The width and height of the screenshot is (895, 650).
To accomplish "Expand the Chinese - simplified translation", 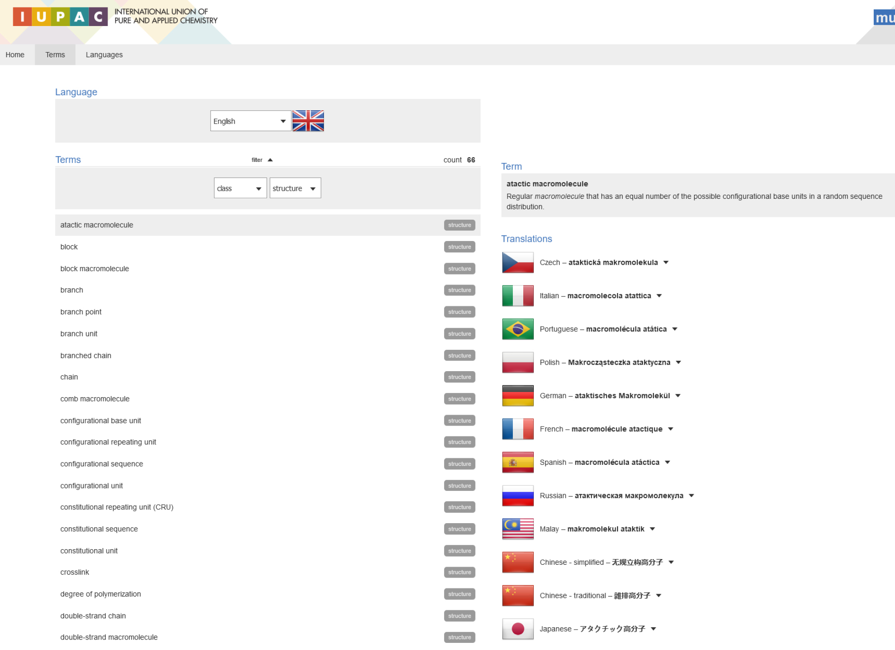I will tap(671, 562).
